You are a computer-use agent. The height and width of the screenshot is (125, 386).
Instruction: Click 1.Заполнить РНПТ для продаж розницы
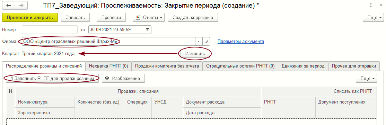point(52,79)
